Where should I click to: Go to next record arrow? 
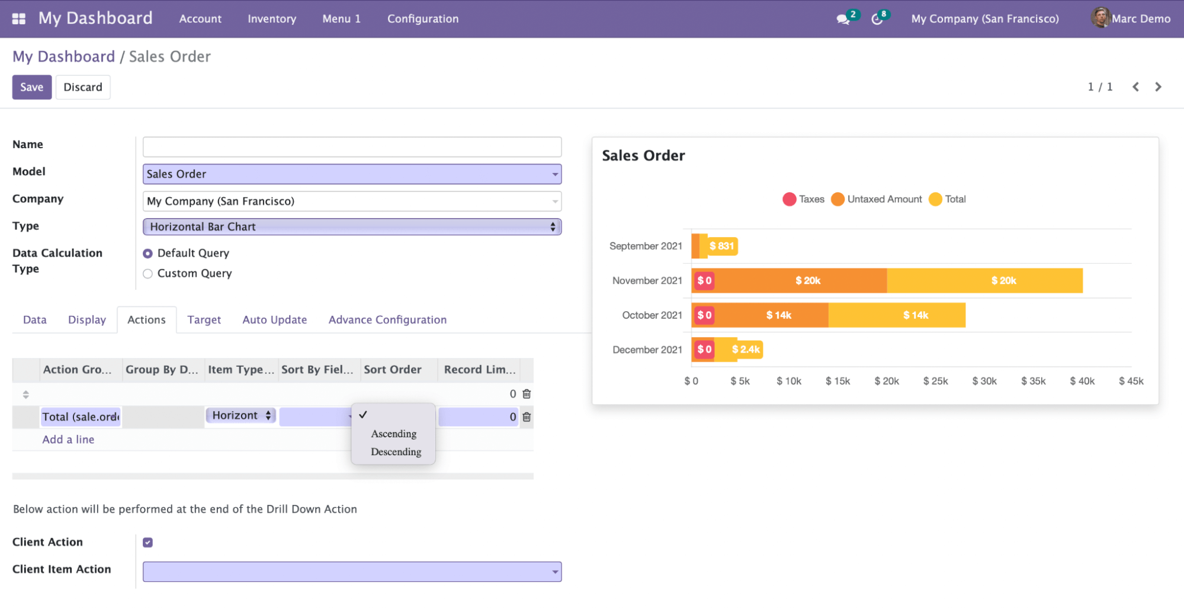coord(1158,87)
